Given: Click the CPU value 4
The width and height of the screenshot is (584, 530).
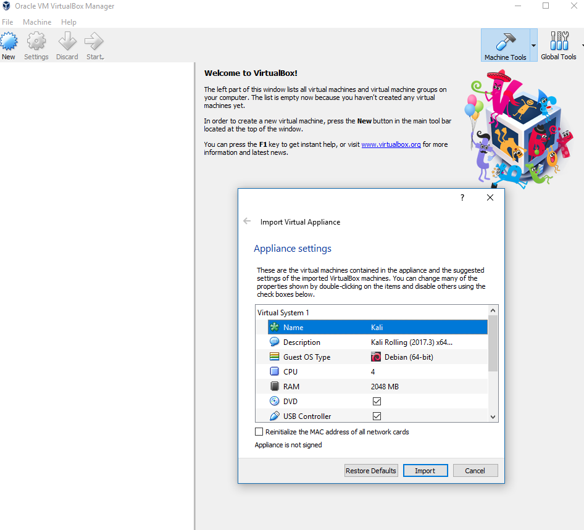Looking at the screenshot, I should point(373,372).
